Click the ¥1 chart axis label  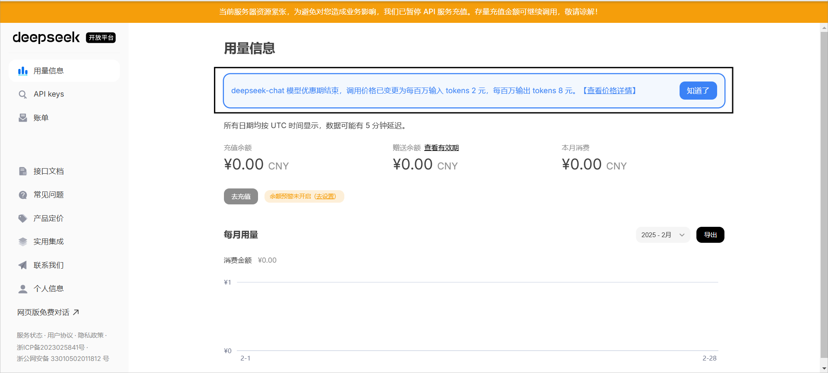tap(227, 282)
